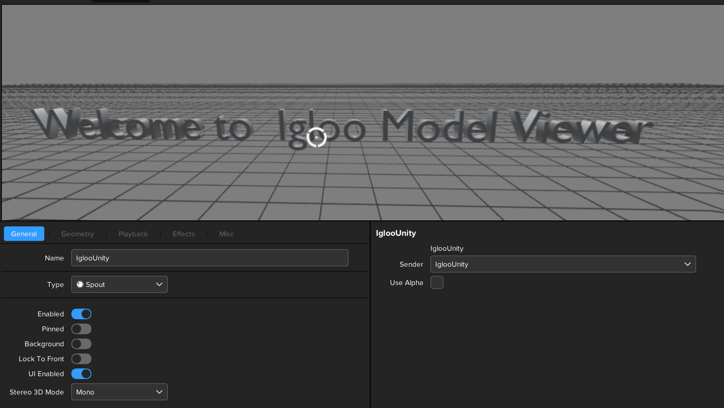Go to the Effects tab

[184, 234]
